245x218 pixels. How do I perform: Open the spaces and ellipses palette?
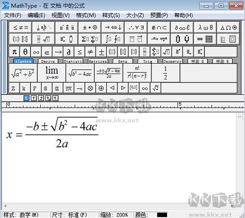click(x=44, y=27)
